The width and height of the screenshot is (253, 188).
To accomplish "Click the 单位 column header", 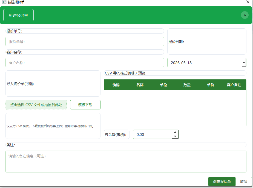I will point(163,85).
